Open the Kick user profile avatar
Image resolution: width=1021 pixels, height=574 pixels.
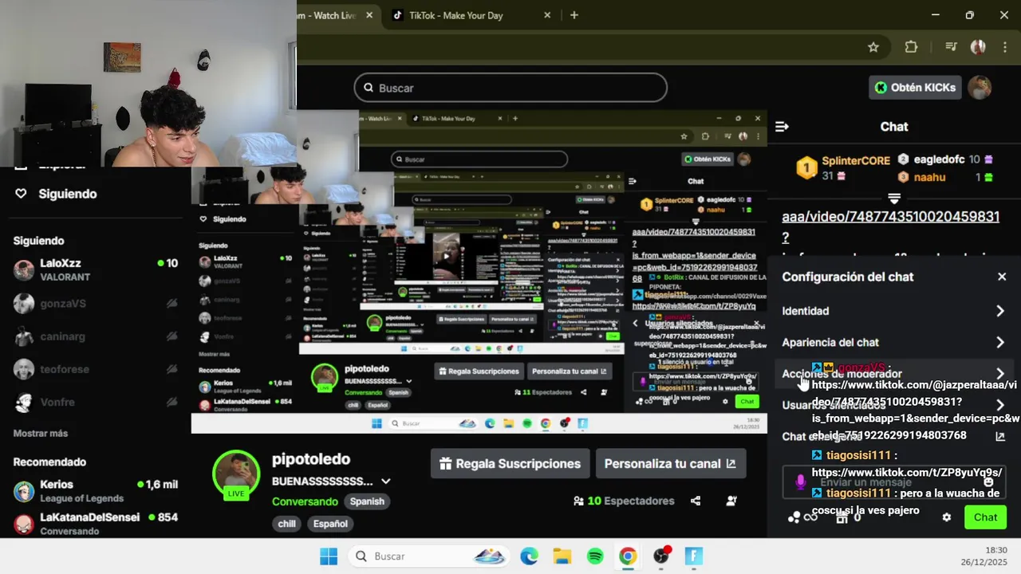point(980,88)
